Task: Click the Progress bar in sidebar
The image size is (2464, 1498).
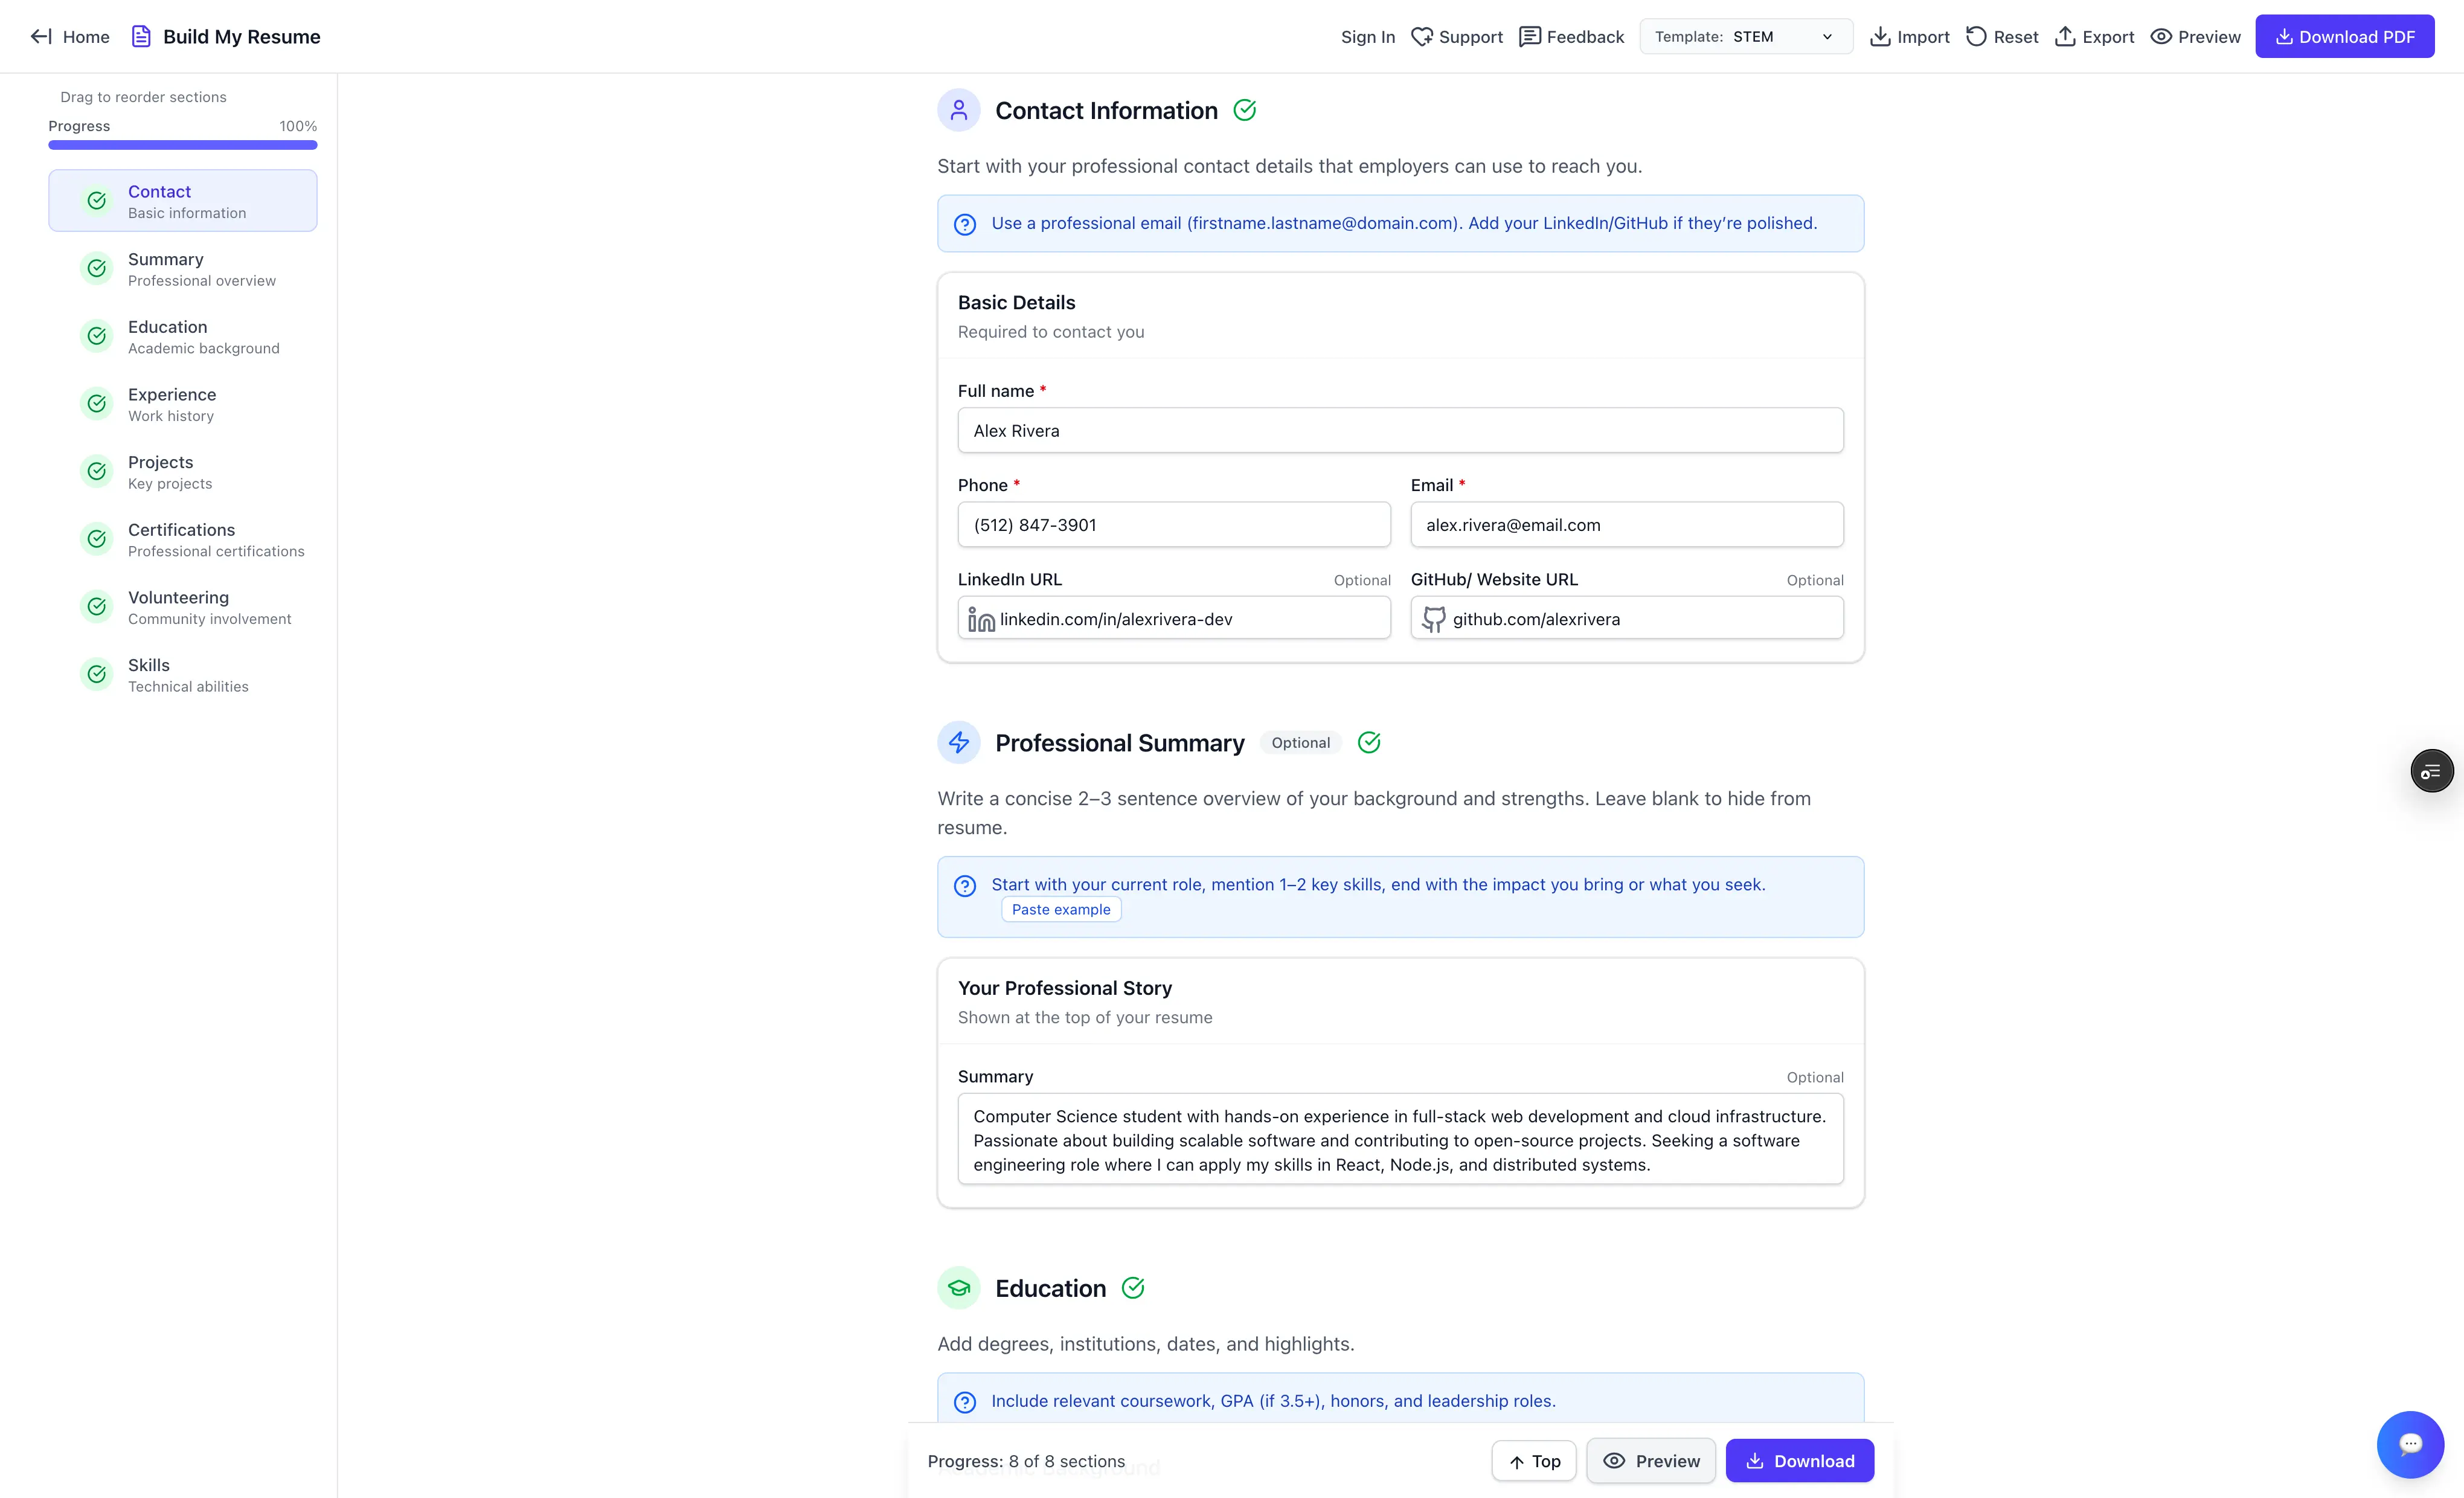Action: (183, 145)
